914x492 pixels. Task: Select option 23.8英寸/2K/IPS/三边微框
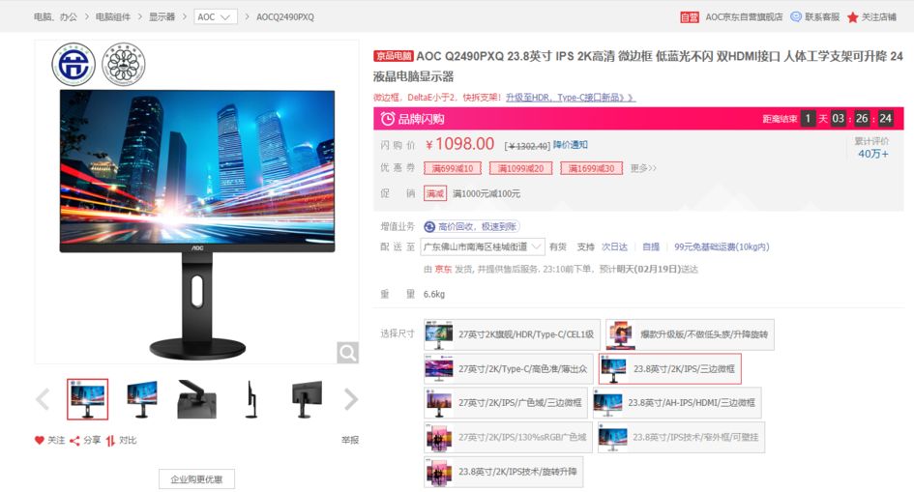click(x=669, y=368)
